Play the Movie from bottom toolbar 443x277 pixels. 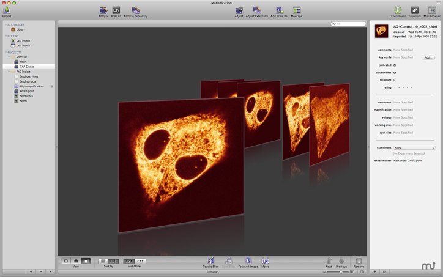click(x=265, y=261)
